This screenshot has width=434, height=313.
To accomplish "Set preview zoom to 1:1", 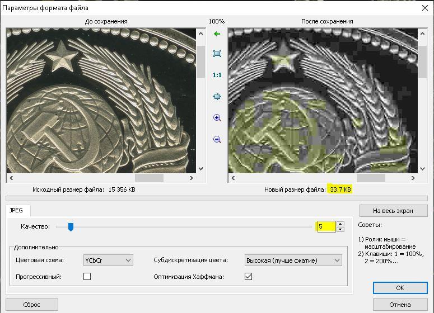I will (x=217, y=75).
